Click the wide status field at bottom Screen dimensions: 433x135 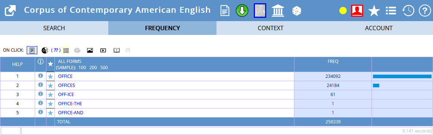coord(227,131)
